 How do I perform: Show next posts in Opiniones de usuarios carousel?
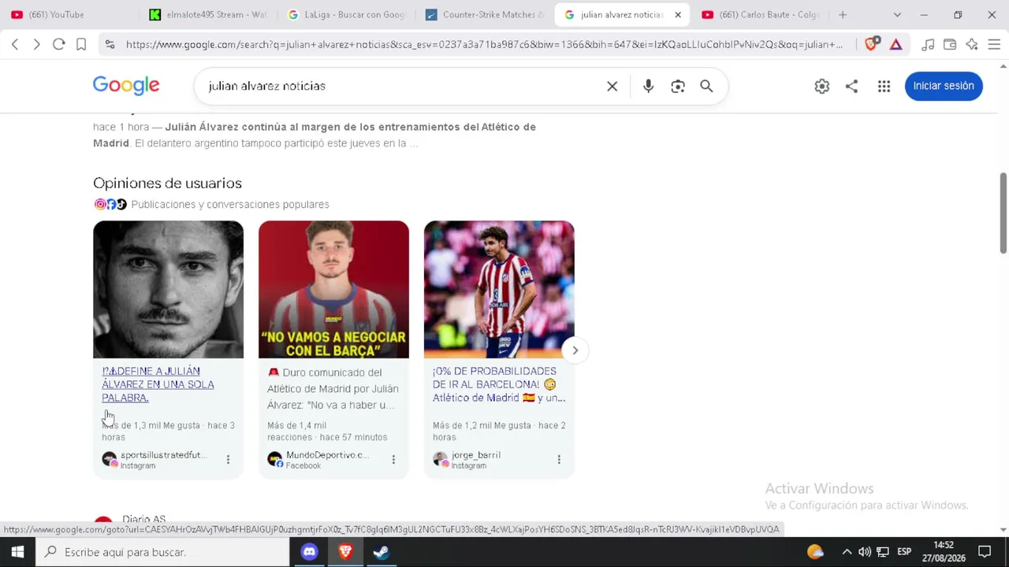pos(575,350)
